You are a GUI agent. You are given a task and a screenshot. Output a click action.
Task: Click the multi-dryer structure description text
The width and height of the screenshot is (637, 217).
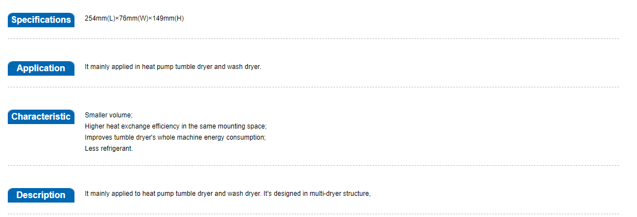227,194
